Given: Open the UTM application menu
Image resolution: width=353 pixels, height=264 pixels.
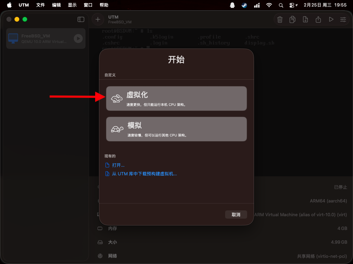Looking at the screenshot, I should (24, 5).
